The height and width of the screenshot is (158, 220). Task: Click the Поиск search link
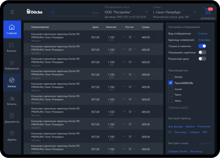pos(95,13)
